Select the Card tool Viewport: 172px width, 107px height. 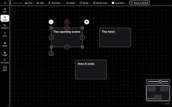click(x=5, y=18)
